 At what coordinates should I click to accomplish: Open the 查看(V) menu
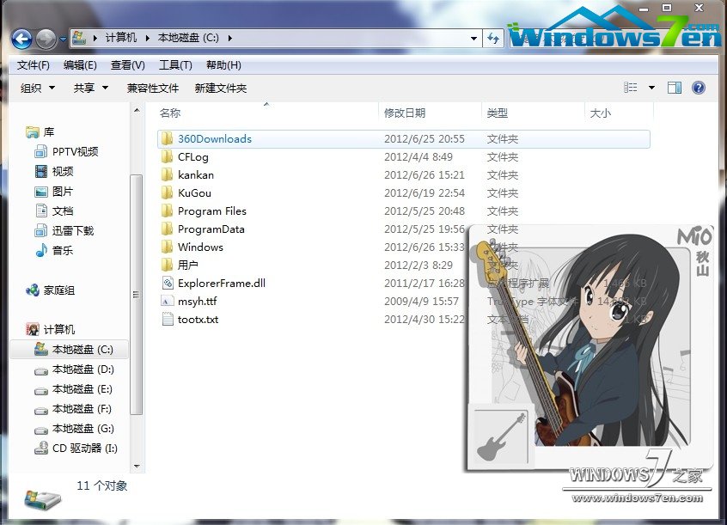coord(127,65)
